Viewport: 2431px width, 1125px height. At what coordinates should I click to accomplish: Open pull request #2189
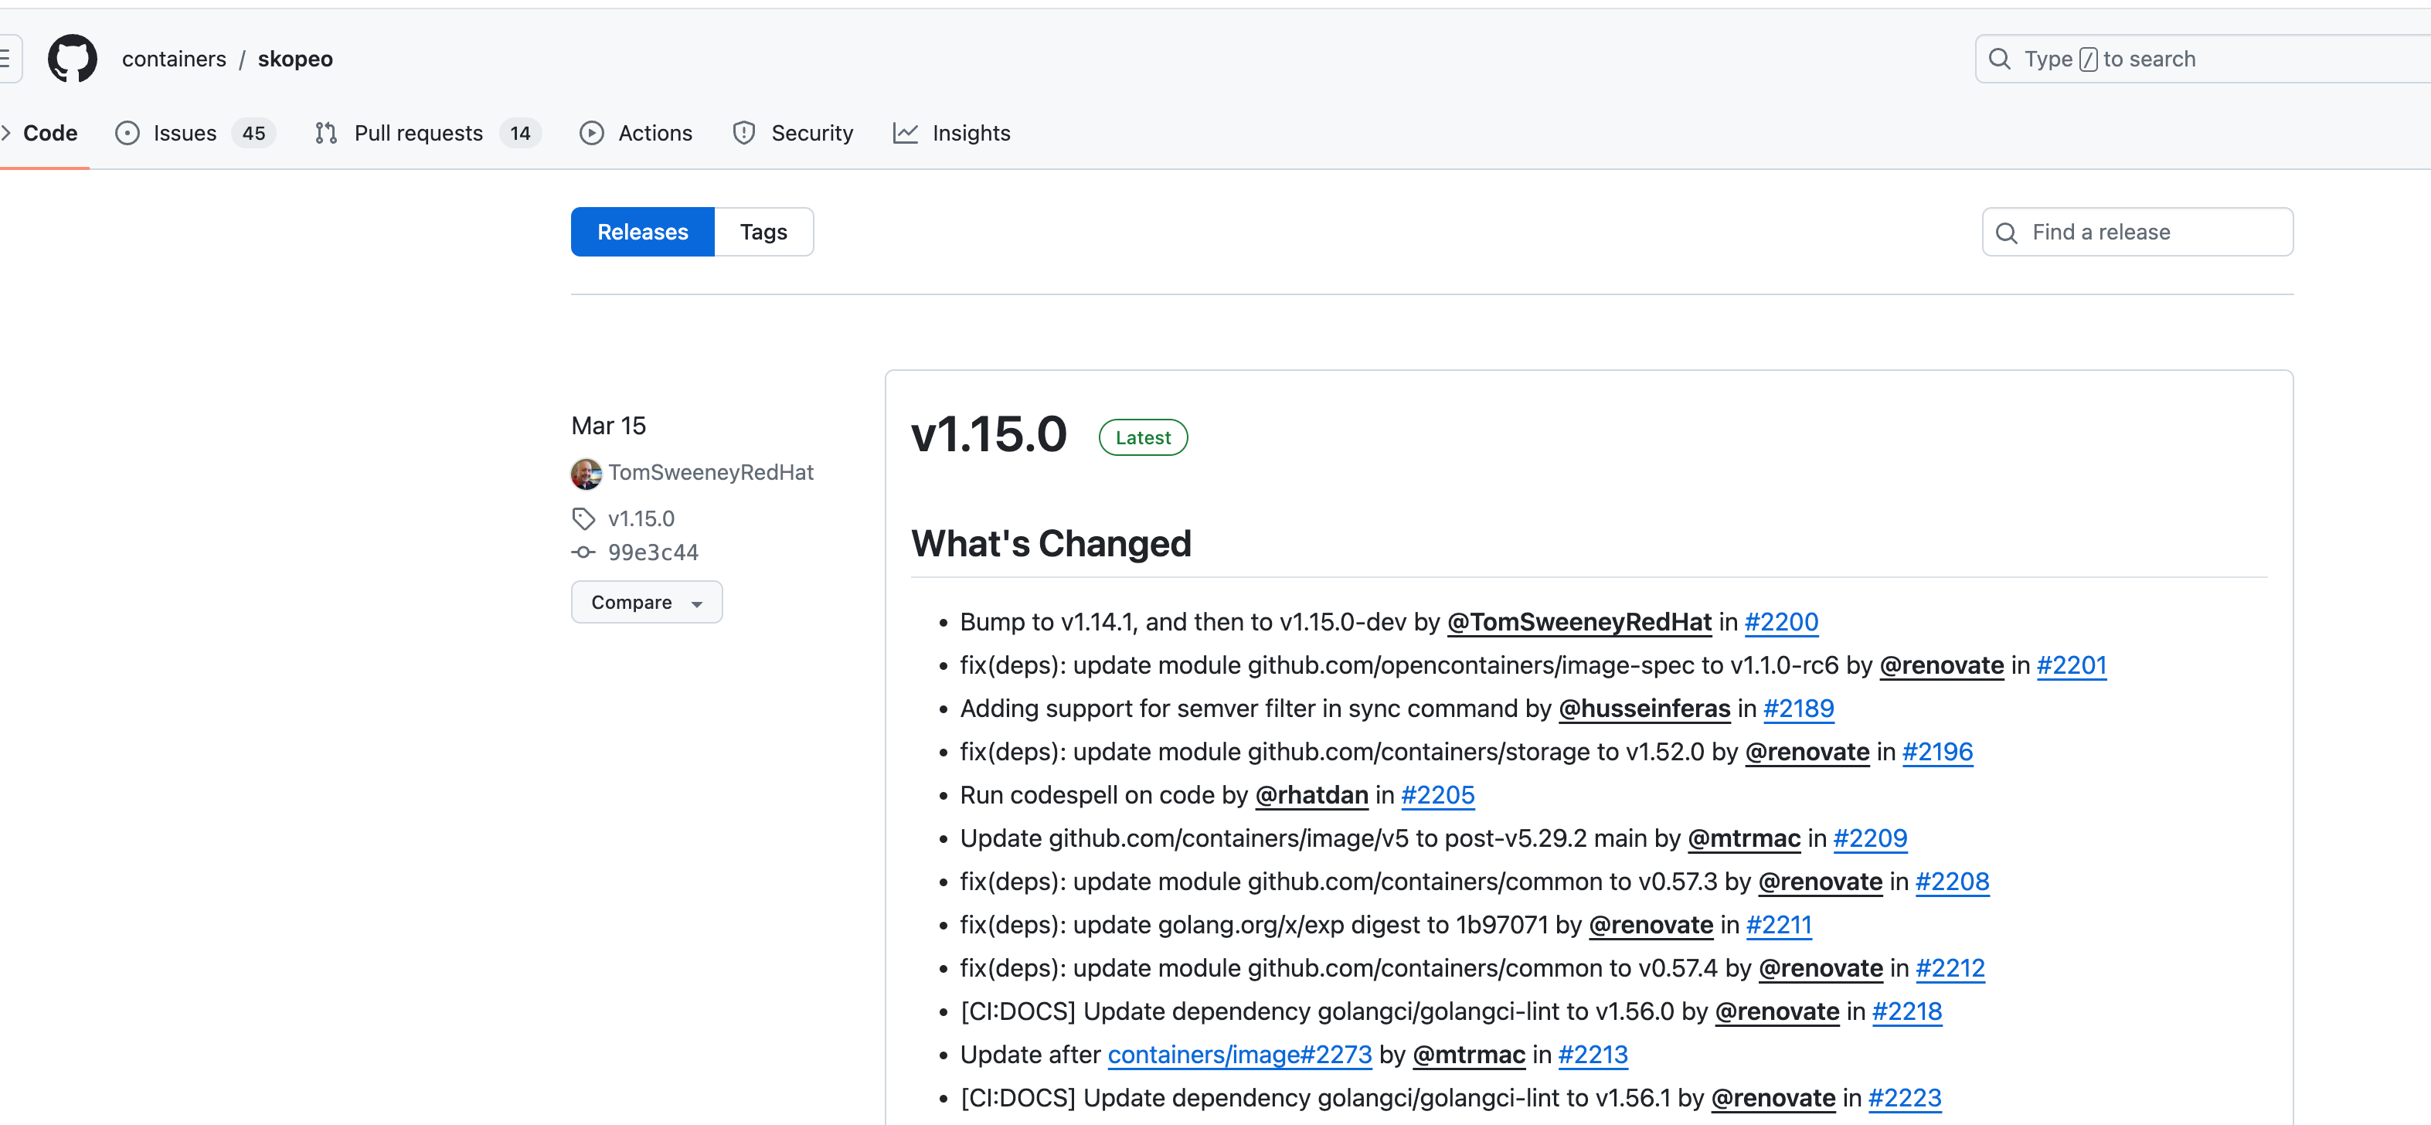click(1798, 709)
